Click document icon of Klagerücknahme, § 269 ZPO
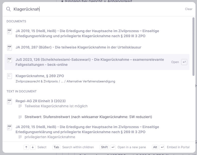The image size is (197, 155). pos(10,76)
